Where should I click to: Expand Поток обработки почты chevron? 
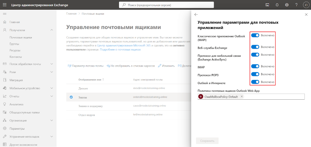pos(52,64)
